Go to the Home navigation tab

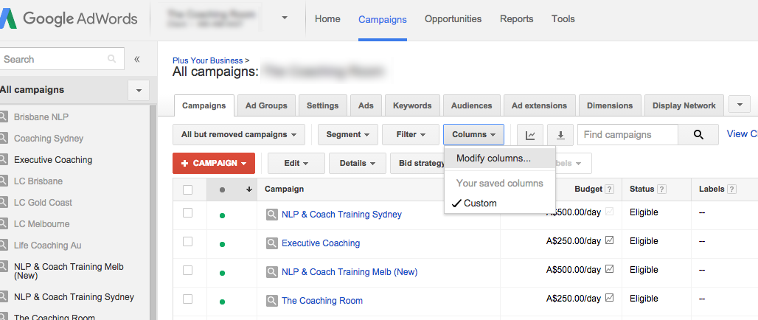pos(327,19)
